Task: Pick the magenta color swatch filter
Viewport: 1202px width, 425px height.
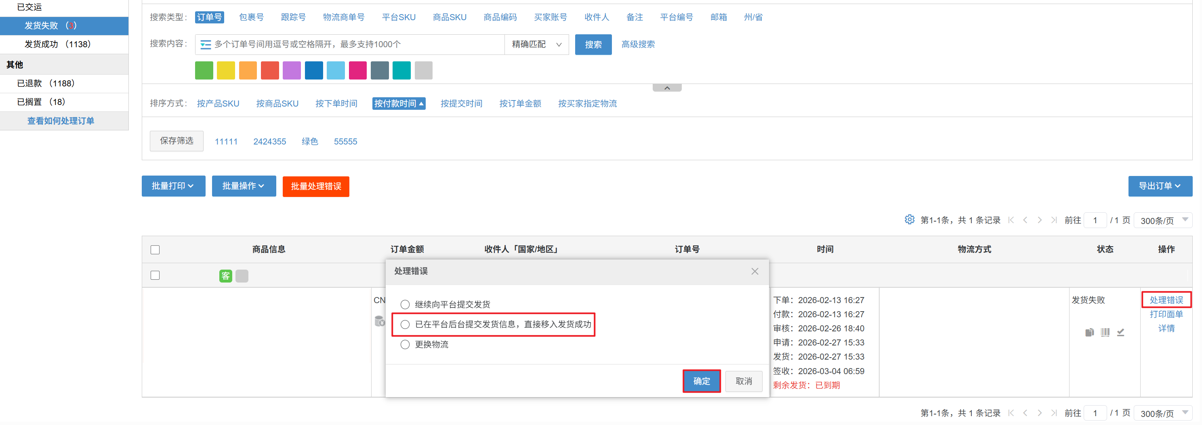Action: pos(357,71)
